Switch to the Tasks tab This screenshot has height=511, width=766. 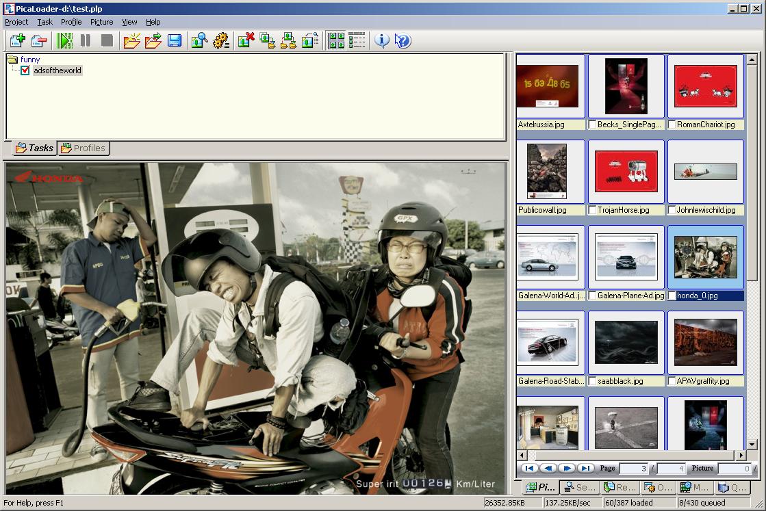pos(34,148)
